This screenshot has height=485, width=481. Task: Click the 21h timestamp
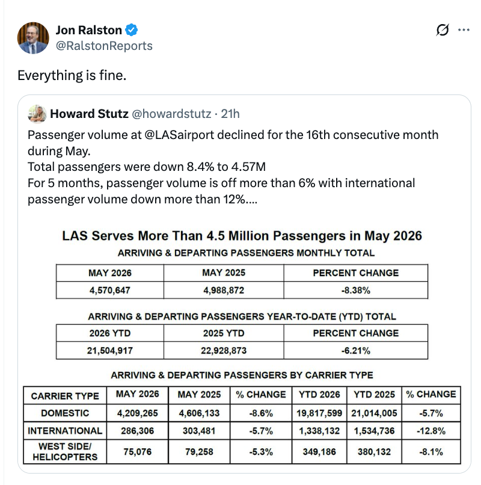pos(230,114)
